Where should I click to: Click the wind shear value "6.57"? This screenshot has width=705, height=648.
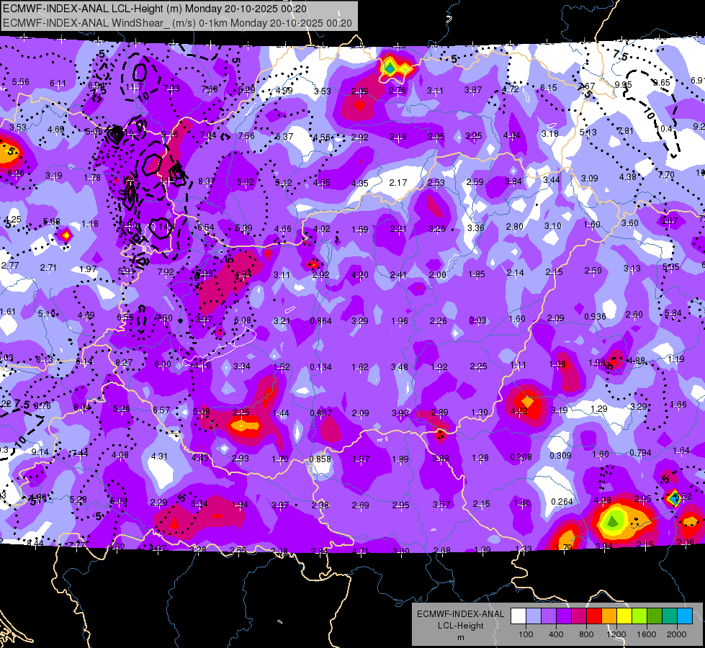click(161, 410)
